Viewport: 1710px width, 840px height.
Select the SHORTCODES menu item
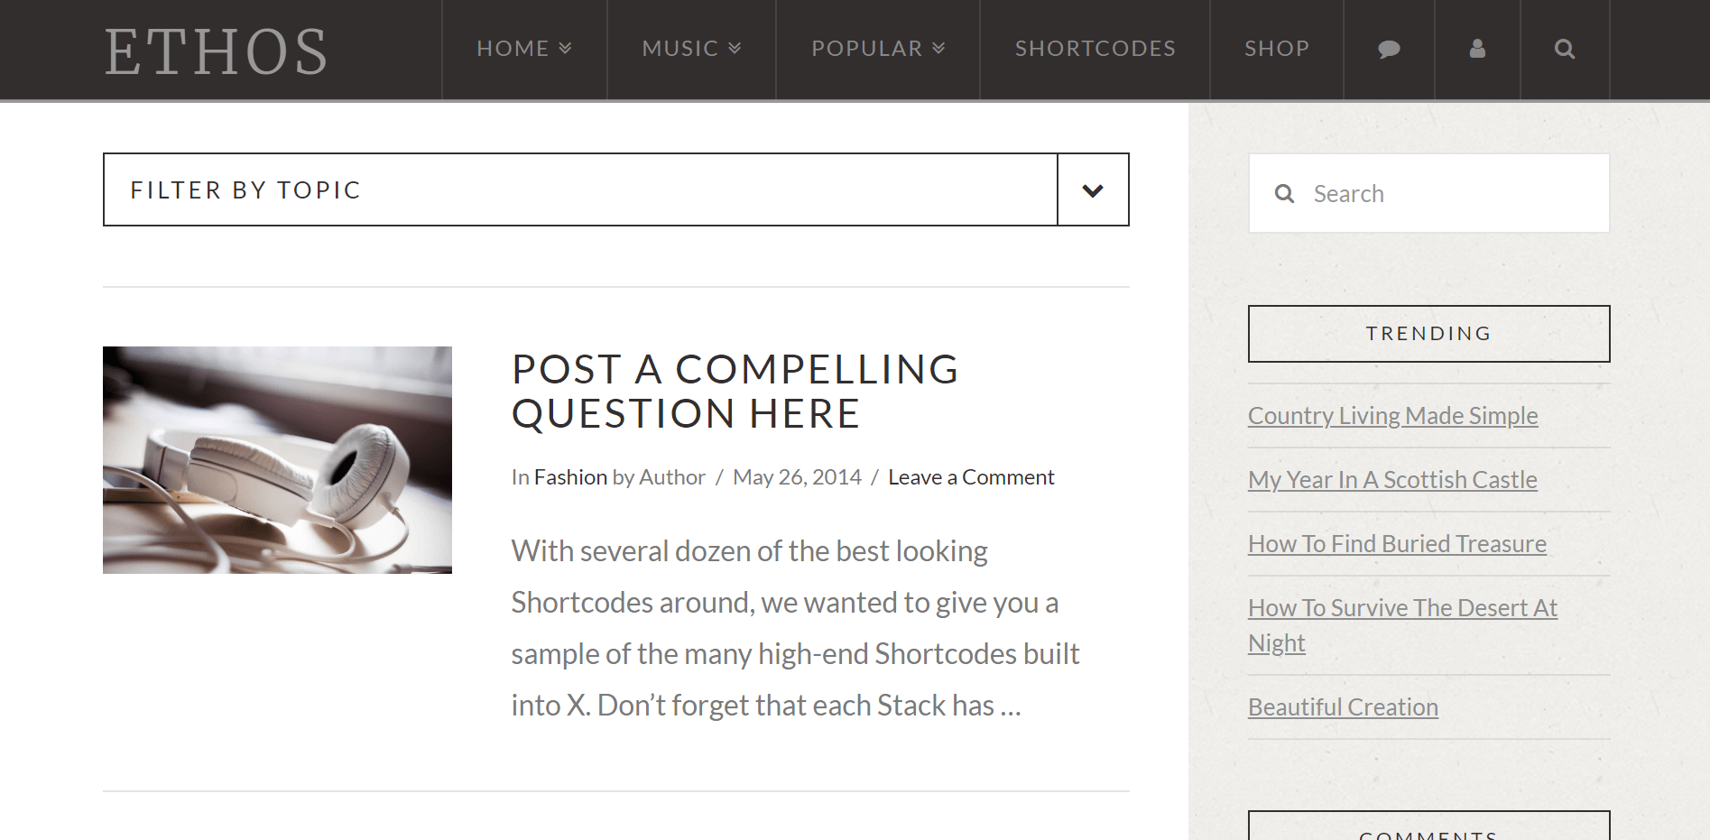[x=1095, y=49]
